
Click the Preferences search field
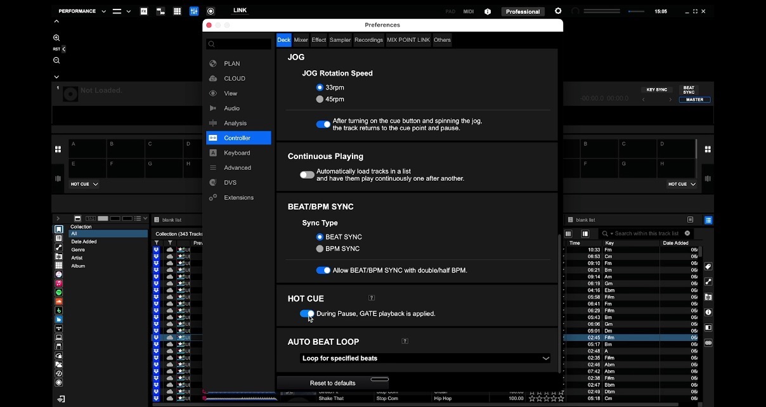tap(238, 44)
